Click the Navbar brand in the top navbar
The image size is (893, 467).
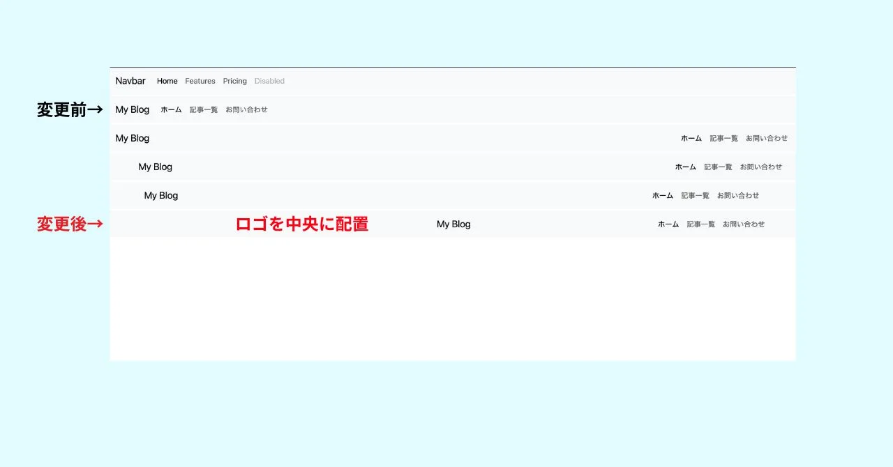pos(130,81)
